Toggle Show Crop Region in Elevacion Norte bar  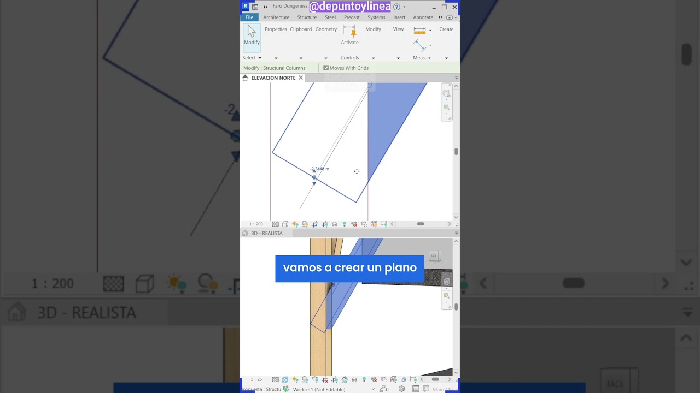click(x=325, y=224)
